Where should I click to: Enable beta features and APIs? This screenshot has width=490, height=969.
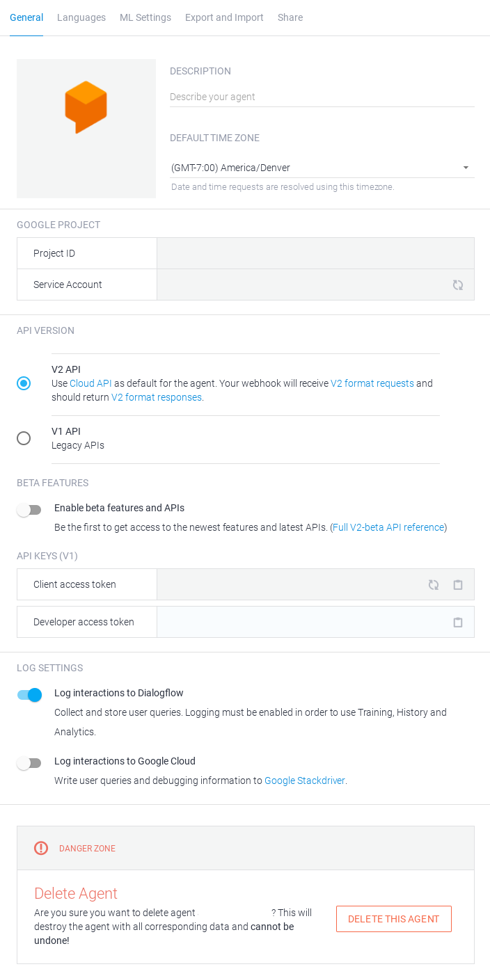pyautogui.click(x=29, y=510)
